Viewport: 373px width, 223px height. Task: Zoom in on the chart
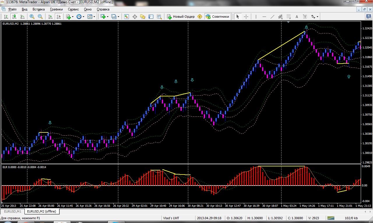coord(32,17)
